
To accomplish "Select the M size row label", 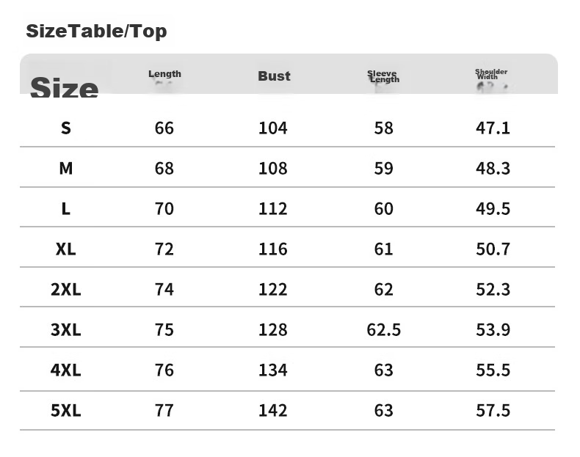I will click(x=66, y=169).
